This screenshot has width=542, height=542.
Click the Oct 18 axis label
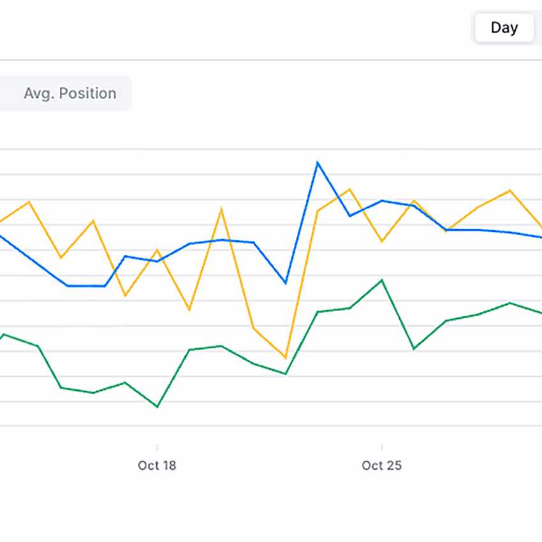tap(157, 465)
